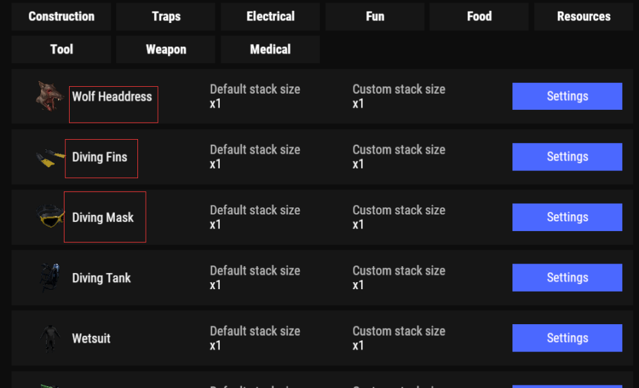Click the Wetsuit item icon
The image size is (639, 388).
50,338
